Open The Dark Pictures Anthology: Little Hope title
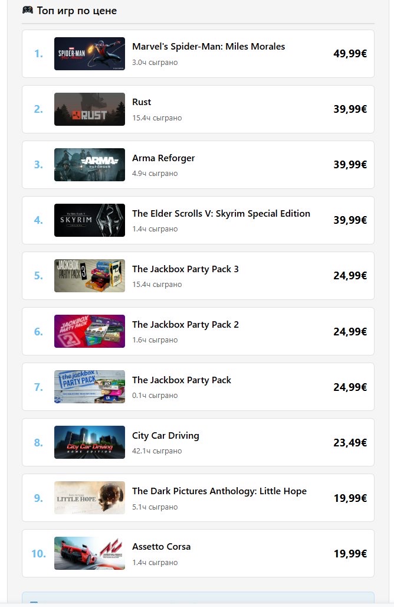Screen dimensions: 394x607 219,491
